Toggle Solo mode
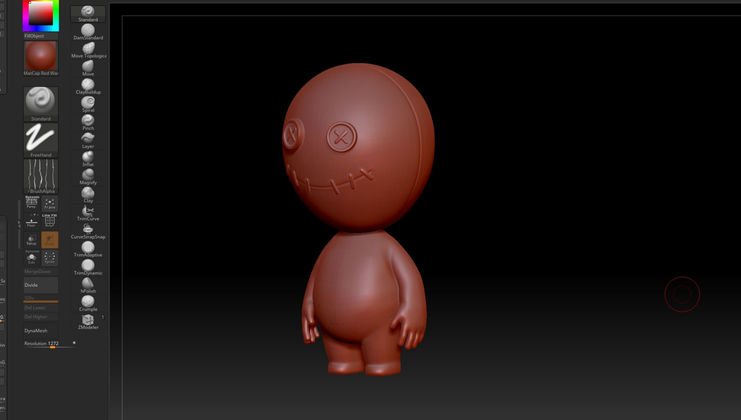 pyautogui.click(x=31, y=258)
